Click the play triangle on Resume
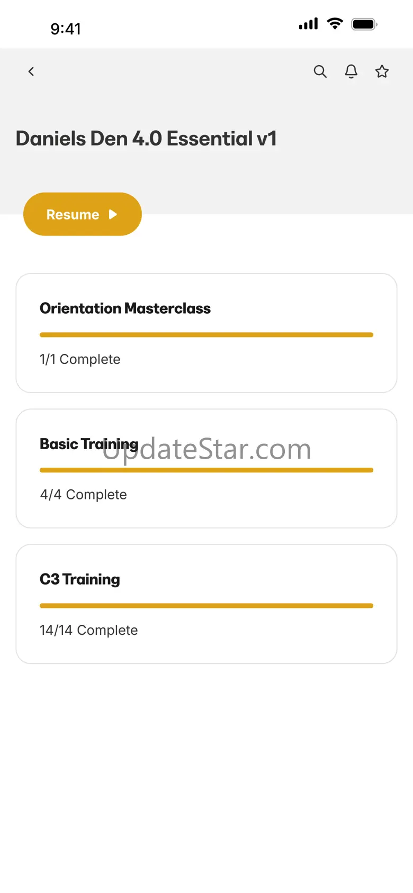413x893 pixels. pyautogui.click(x=113, y=214)
